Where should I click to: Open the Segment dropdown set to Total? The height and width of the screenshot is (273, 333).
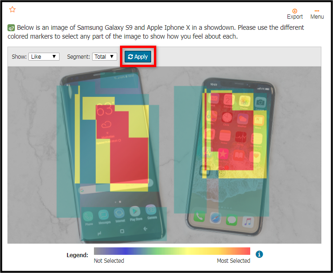point(105,56)
